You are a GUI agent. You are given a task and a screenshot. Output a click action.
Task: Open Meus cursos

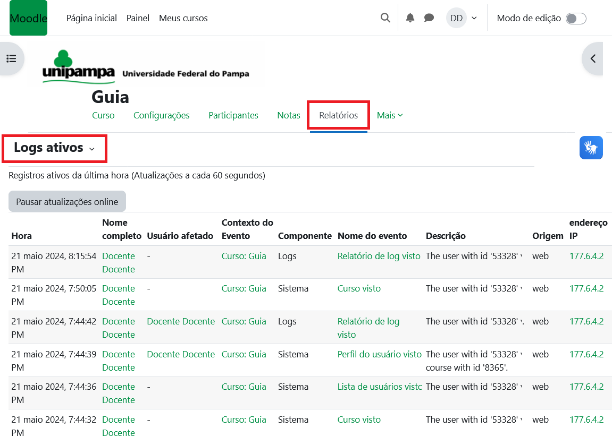click(183, 18)
